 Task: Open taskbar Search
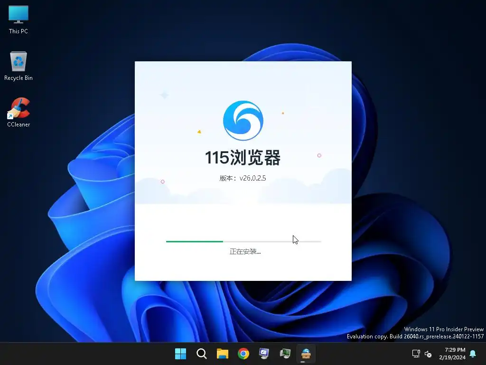[x=201, y=354]
